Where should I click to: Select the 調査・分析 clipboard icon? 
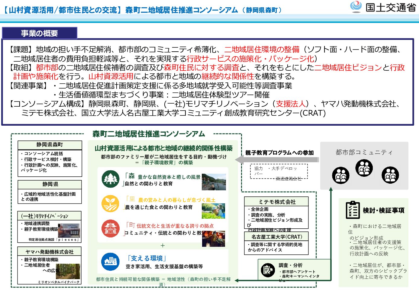[268, 270]
